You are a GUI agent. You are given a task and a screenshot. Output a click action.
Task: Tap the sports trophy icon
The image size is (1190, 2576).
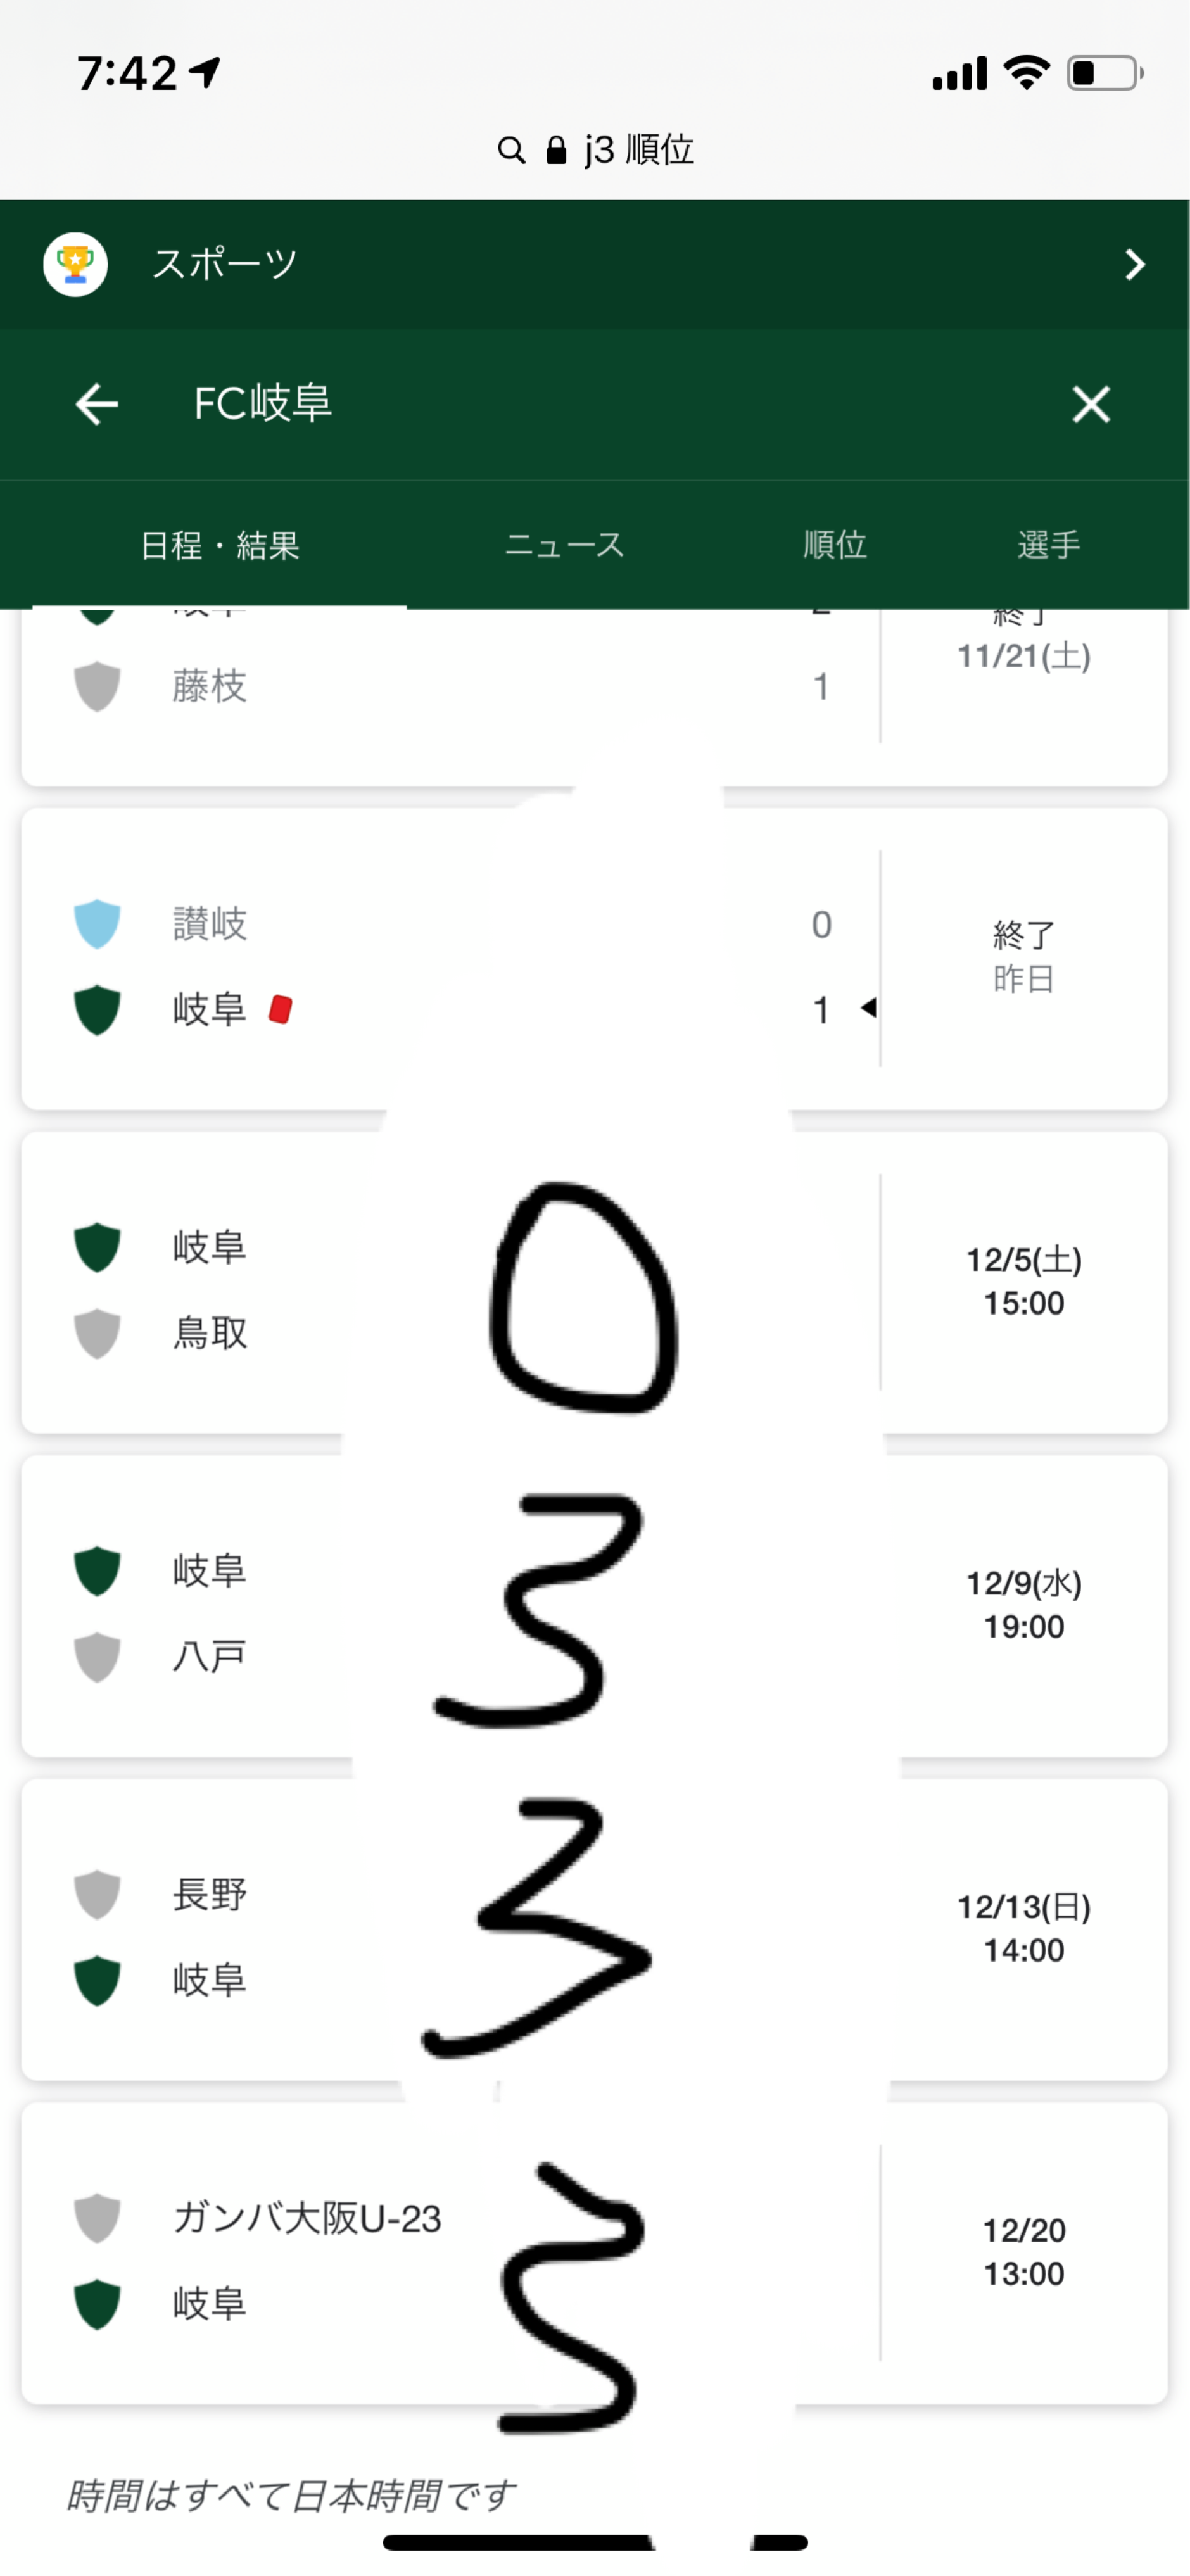point(75,264)
